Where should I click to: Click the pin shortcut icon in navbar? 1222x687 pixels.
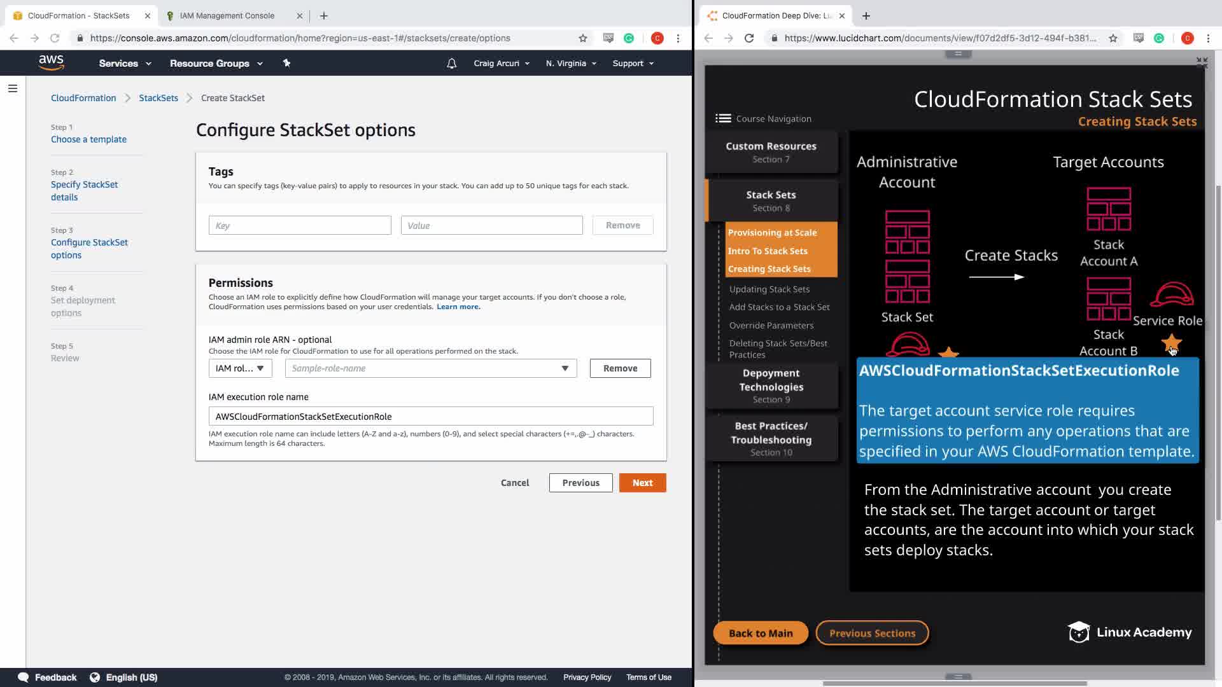[286, 63]
